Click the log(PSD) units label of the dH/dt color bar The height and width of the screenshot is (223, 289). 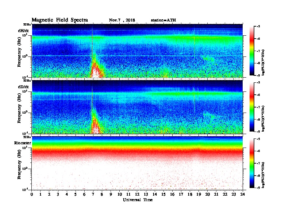(x=263, y=62)
